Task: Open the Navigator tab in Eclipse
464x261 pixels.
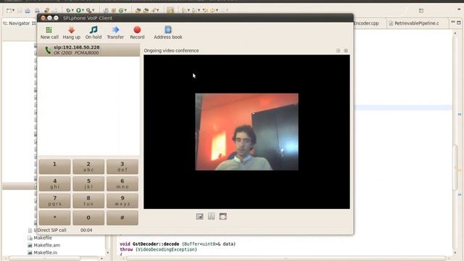Action: tap(19, 23)
